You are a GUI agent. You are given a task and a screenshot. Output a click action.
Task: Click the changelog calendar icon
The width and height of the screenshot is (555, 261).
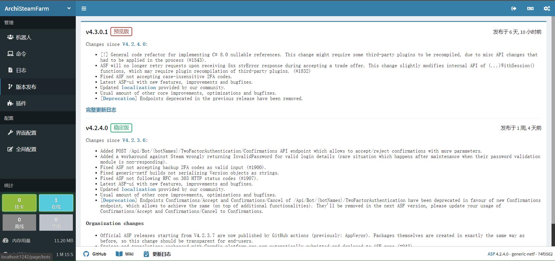pyautogui.click(x=146, y=254)
